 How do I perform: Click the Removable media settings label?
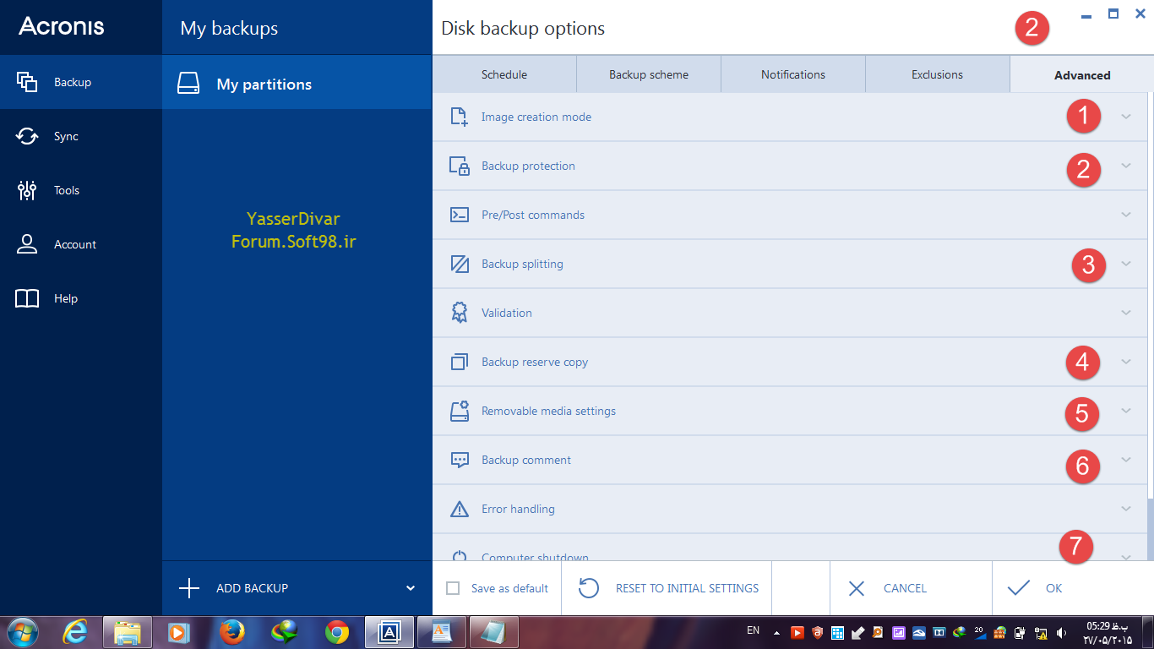[x=548, y=411]
